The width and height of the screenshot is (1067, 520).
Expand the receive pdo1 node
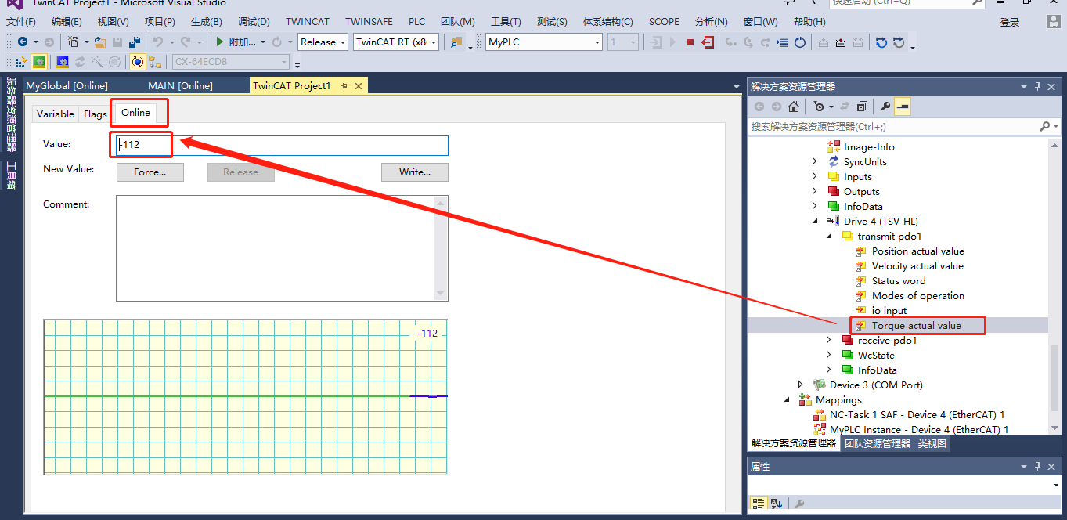(x=828, y=340)
